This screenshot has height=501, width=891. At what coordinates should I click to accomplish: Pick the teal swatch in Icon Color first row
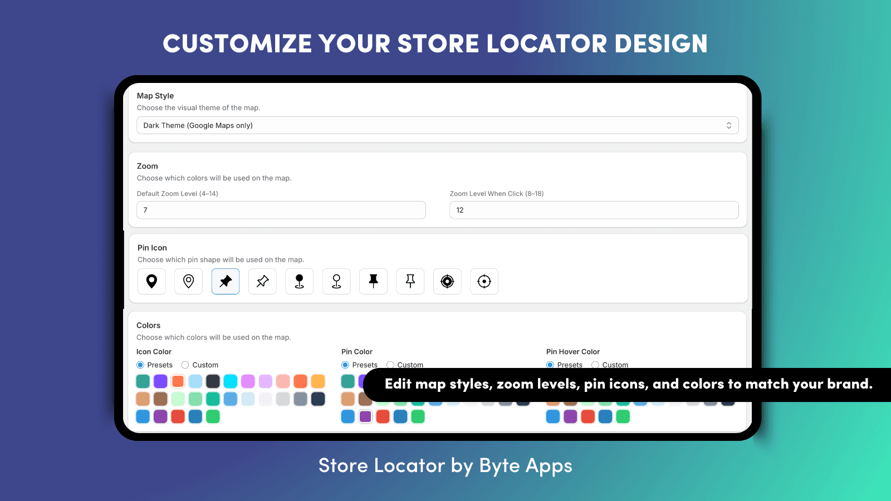pos(143,381)
